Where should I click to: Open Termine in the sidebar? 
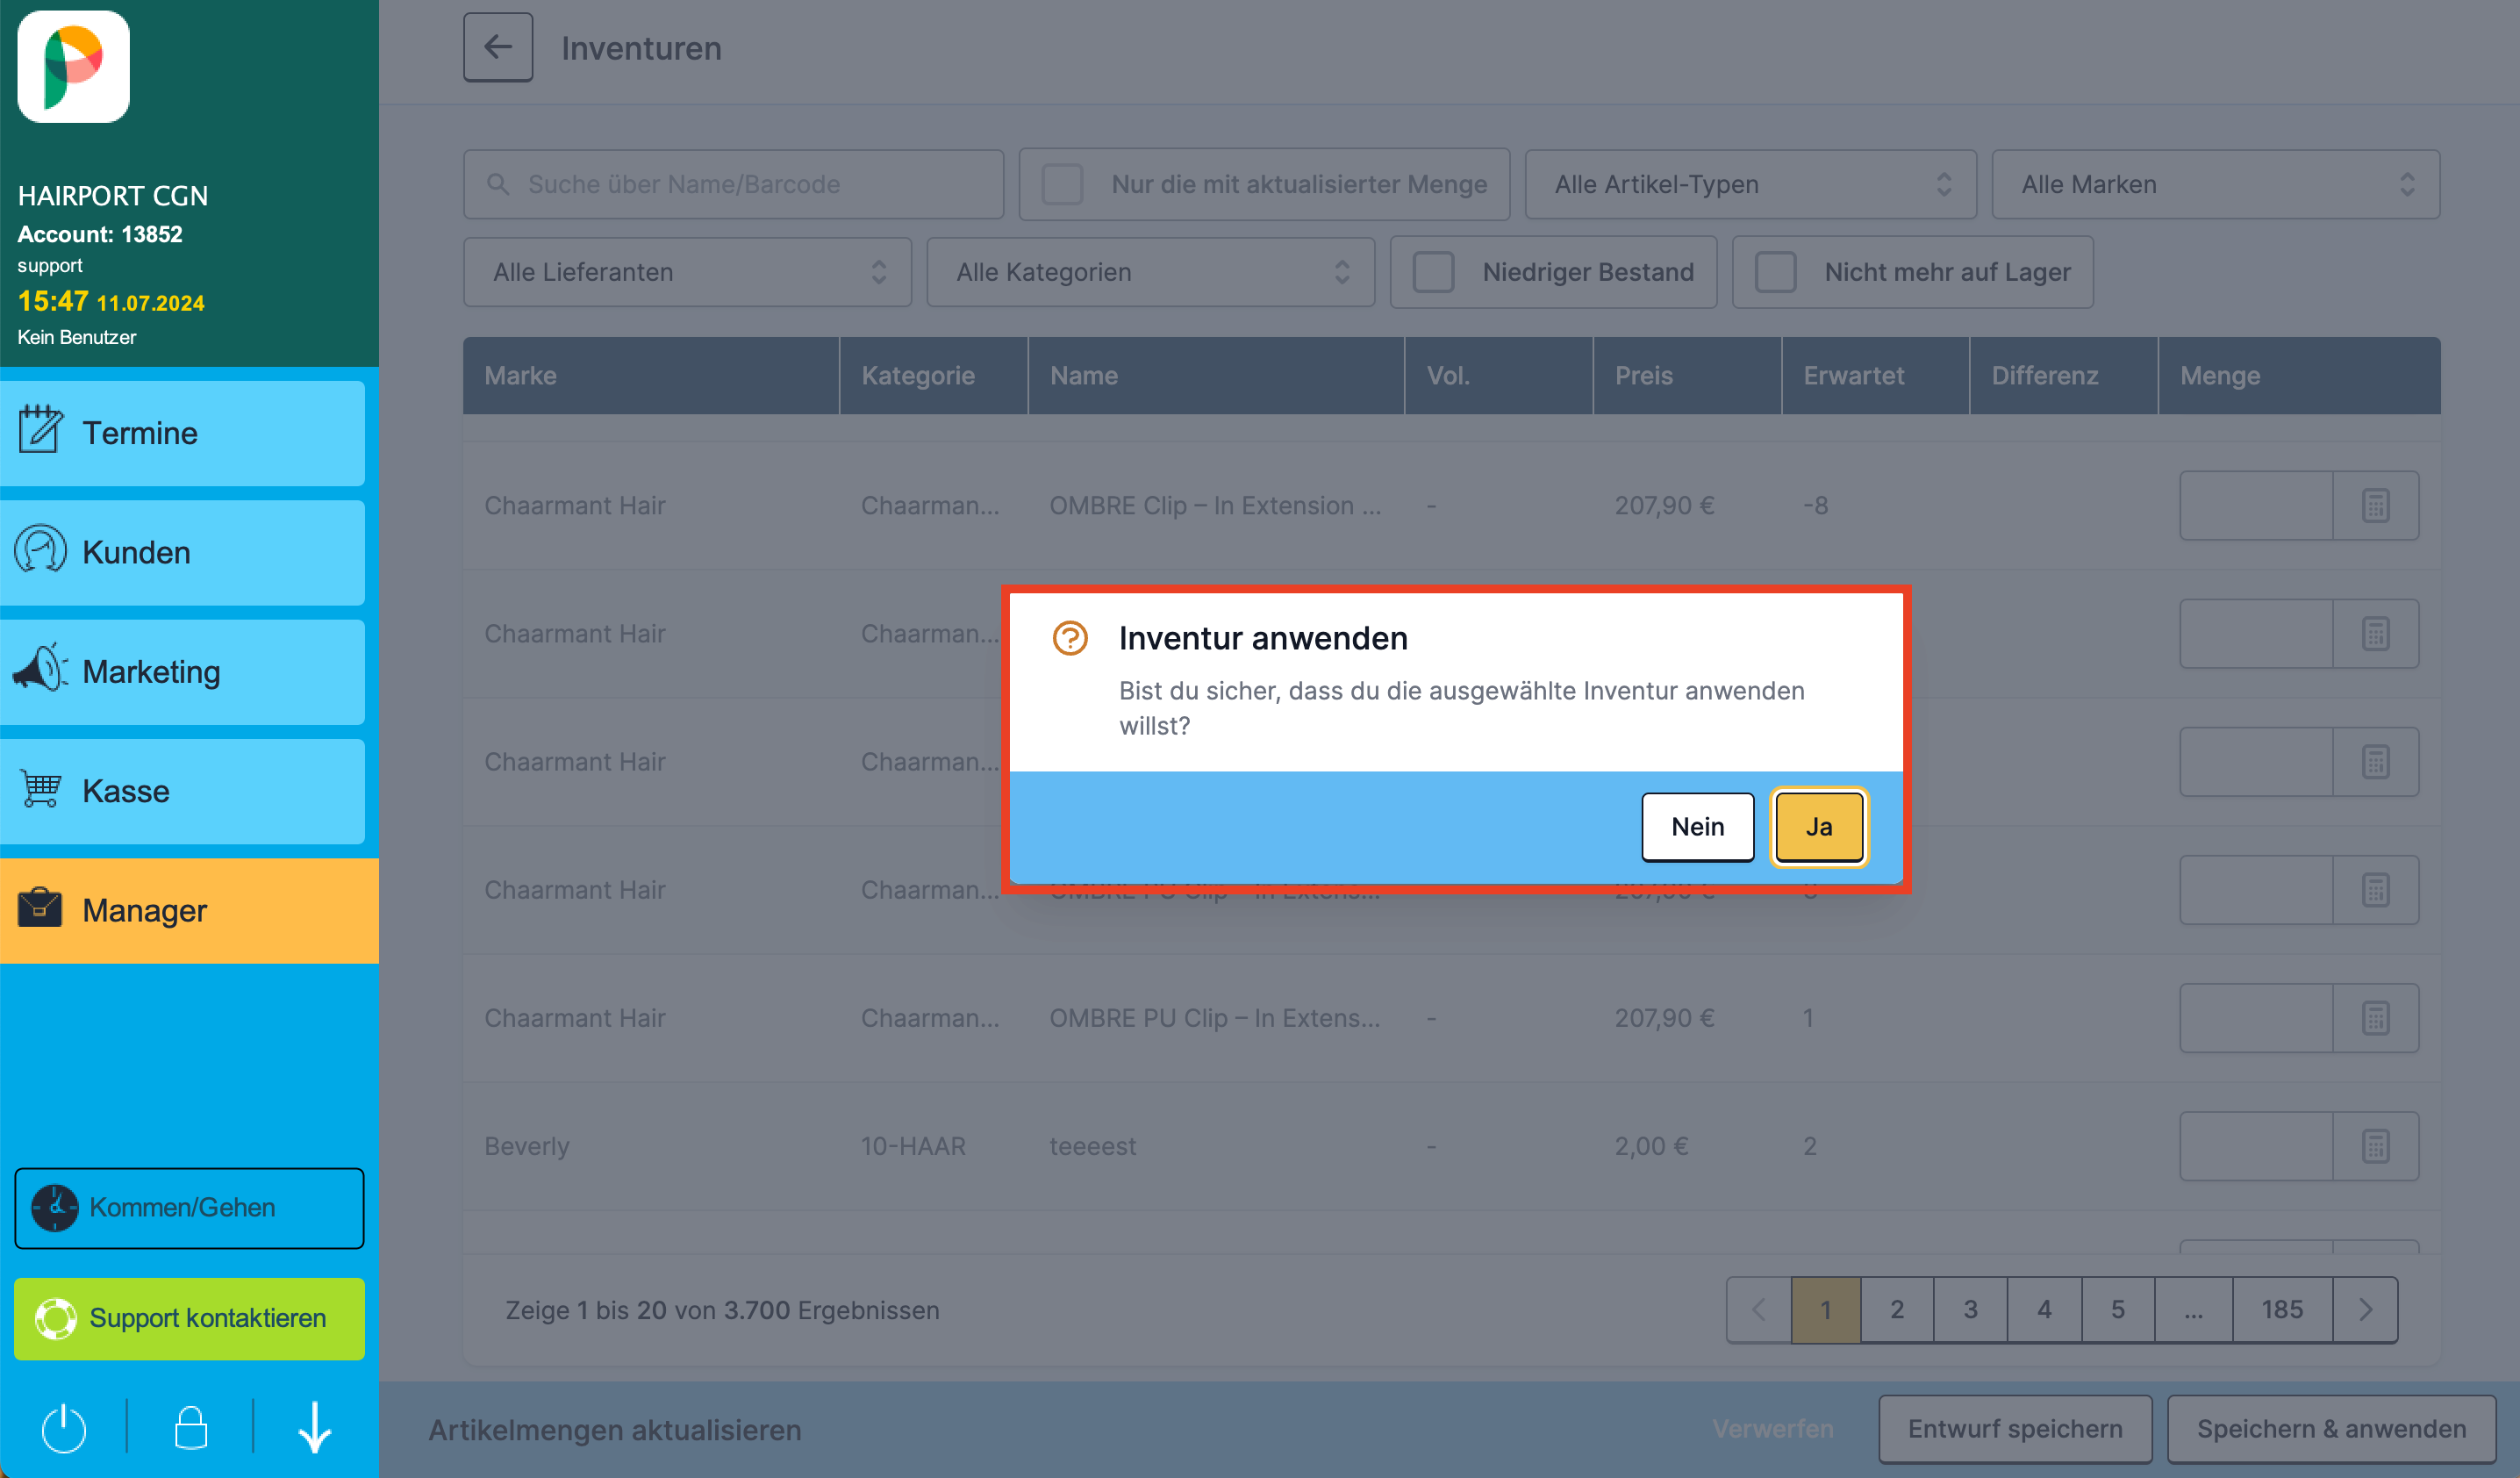coord(182,433)
